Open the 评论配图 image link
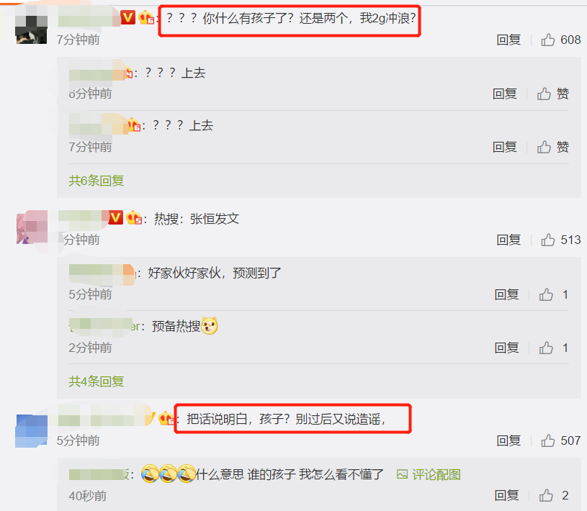Screen dimensions: 587x511 (x=429, y=475)
